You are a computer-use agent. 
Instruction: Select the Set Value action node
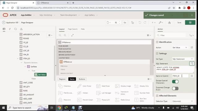click(41, 75)
